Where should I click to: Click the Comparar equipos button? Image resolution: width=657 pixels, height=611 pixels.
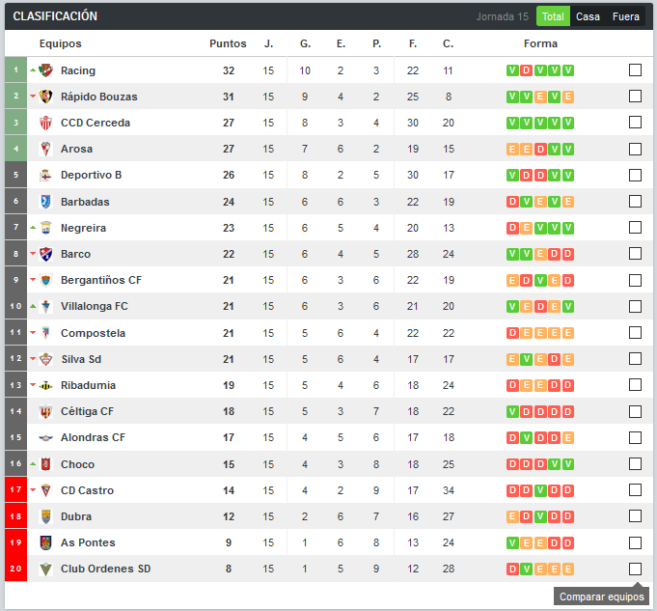pyautogui.click(x=602, y=597)
